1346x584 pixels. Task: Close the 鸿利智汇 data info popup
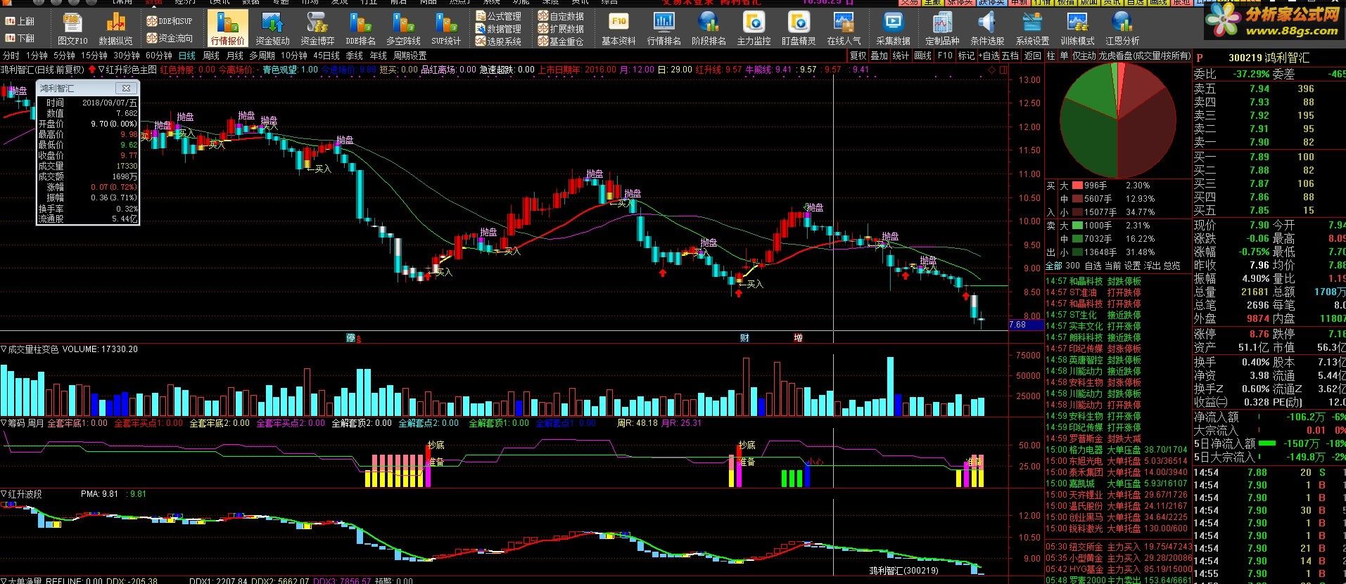(x=126, y=88)
